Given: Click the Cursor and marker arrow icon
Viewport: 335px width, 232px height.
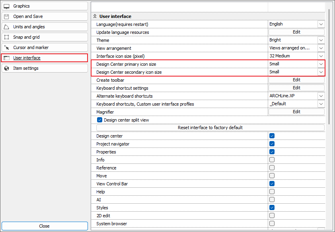Looking at the screenshot, I should click(7, 47).
